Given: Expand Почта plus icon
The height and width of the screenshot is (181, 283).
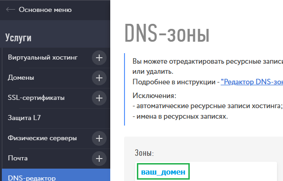Looking at the screenshot, I should point(99,159).
